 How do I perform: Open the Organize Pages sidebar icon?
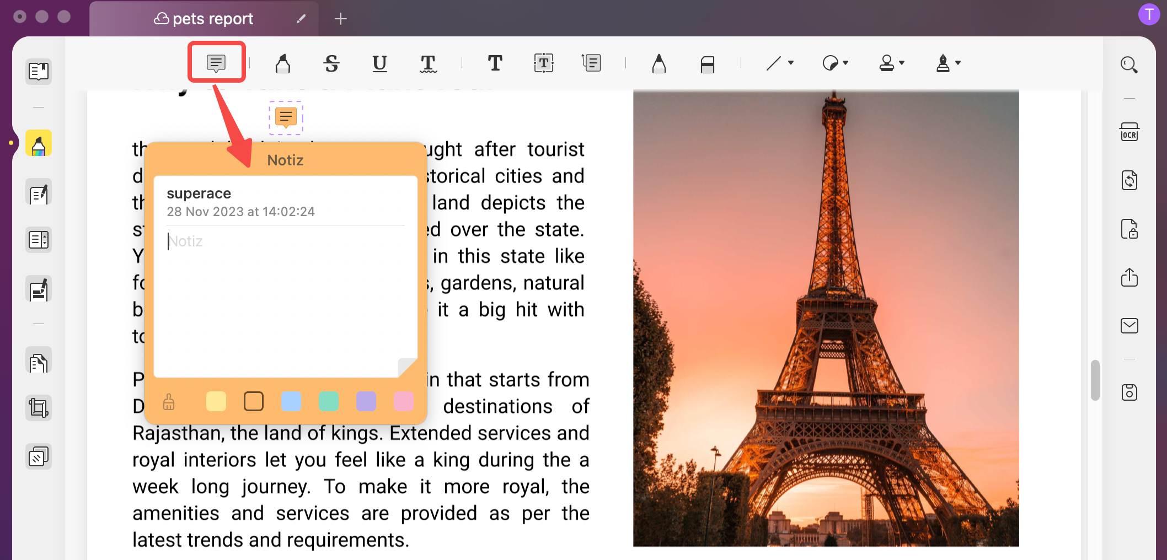tap(39, 240)
